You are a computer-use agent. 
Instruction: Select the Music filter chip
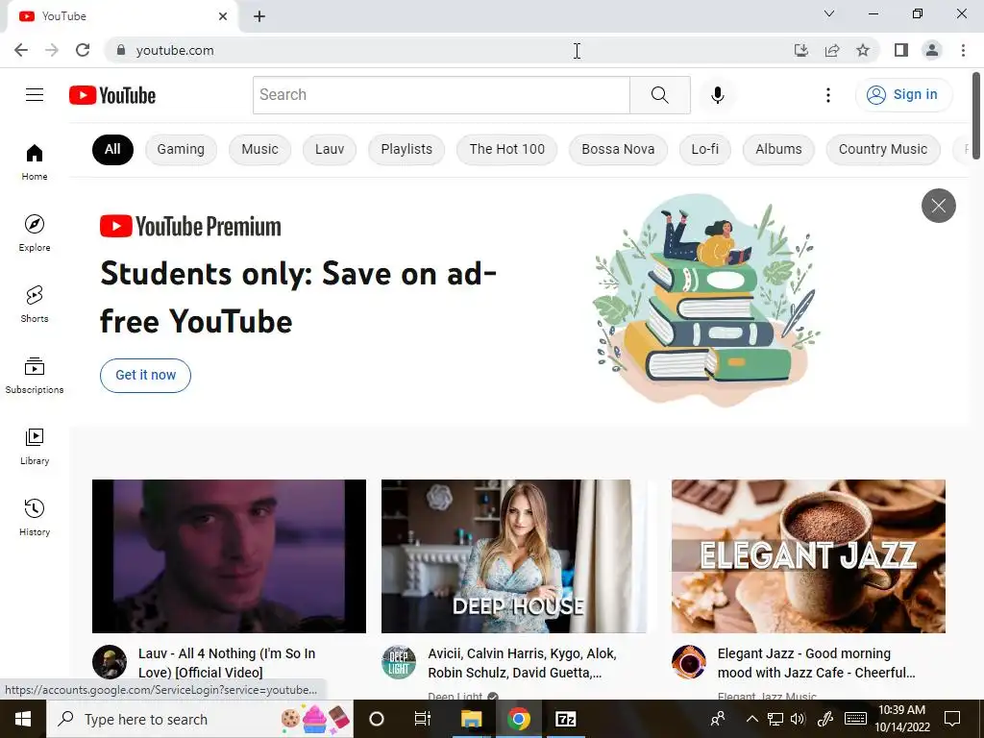point(259,149)
